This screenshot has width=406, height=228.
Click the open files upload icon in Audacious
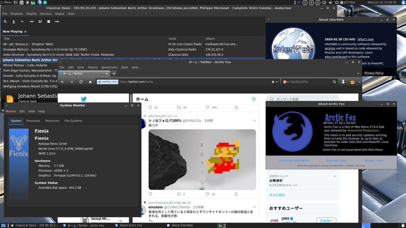tap(14, 22)
